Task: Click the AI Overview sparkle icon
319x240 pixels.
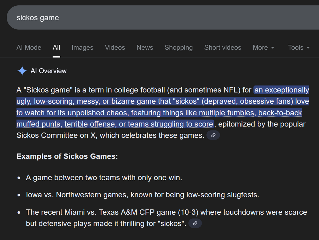Action: point(22,71)
